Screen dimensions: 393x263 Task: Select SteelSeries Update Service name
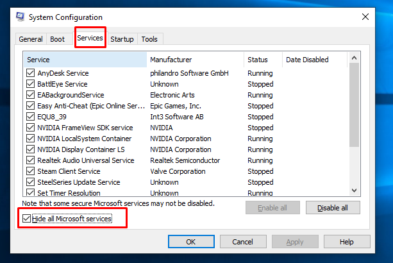point(79,182)
